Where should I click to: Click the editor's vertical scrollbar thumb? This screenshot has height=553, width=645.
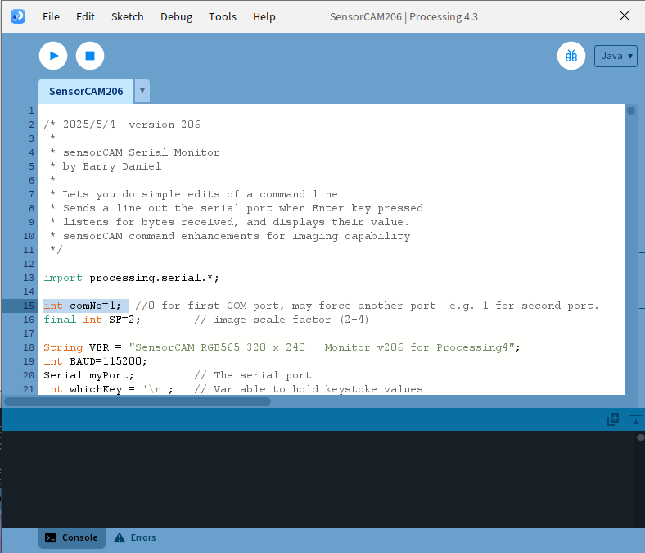point(631,111)
